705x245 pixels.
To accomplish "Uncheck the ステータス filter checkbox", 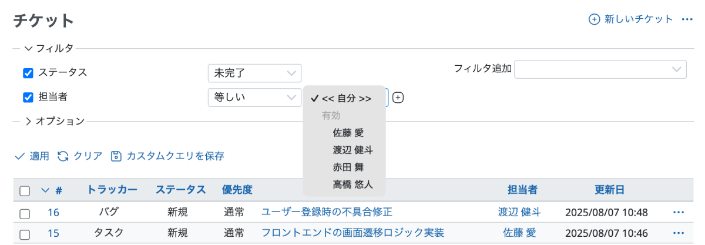I will tap(28, 73).
